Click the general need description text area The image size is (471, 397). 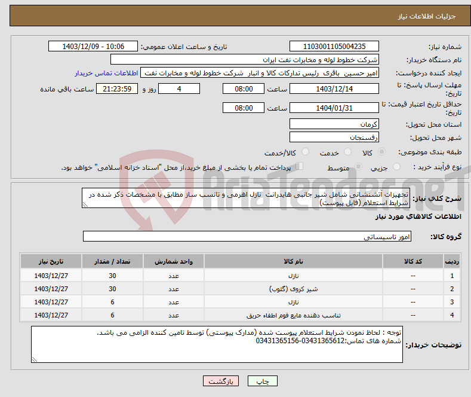tap(246, 198)
